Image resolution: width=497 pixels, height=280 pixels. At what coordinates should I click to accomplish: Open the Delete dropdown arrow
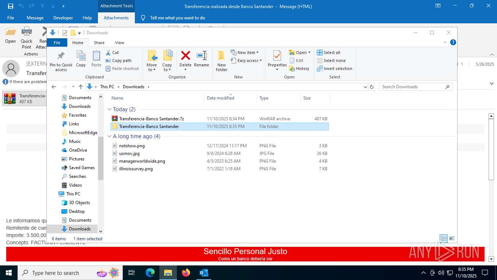(x=186, y=70)
